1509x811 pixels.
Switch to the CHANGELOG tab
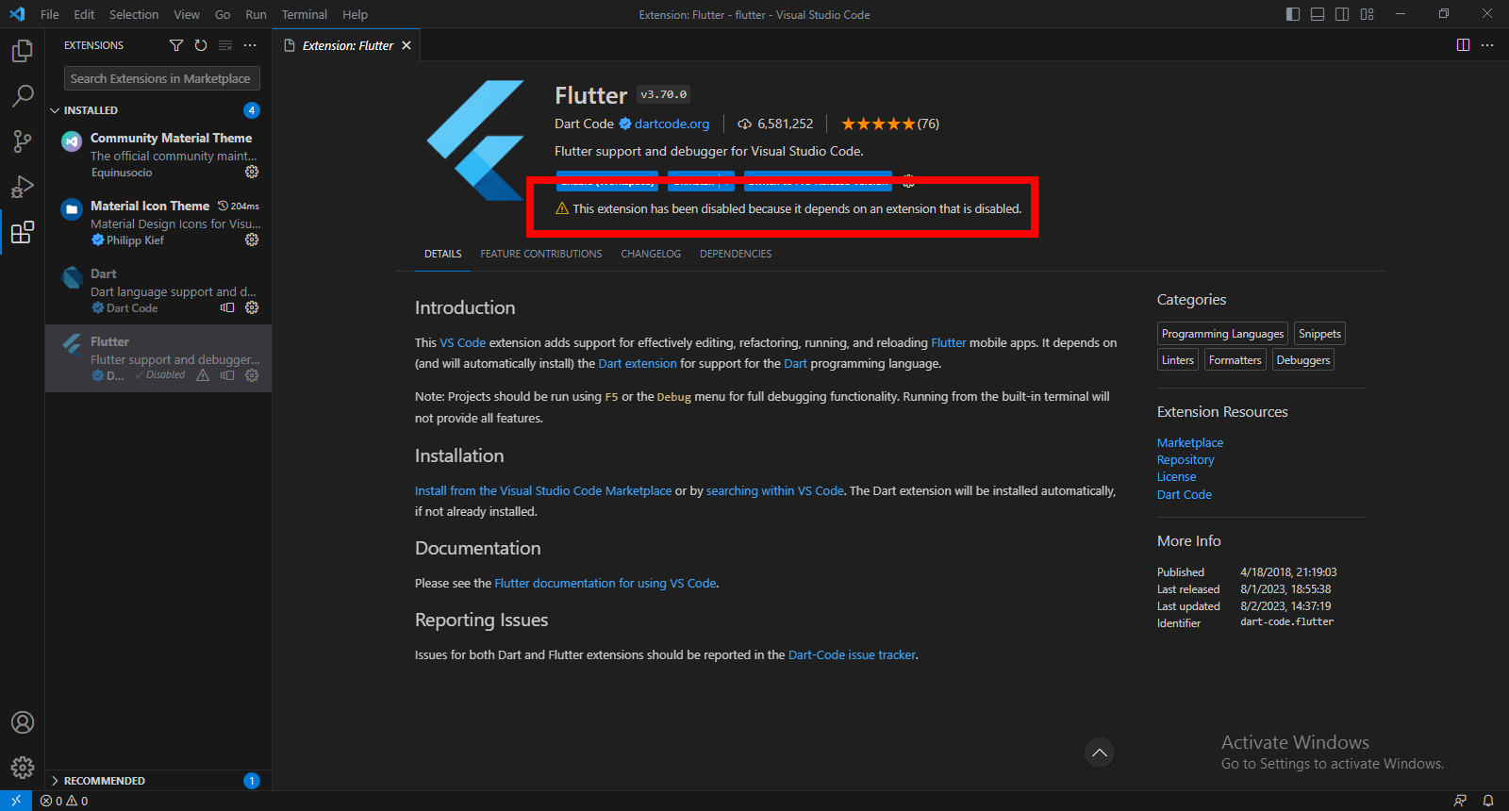pos(651,254)
